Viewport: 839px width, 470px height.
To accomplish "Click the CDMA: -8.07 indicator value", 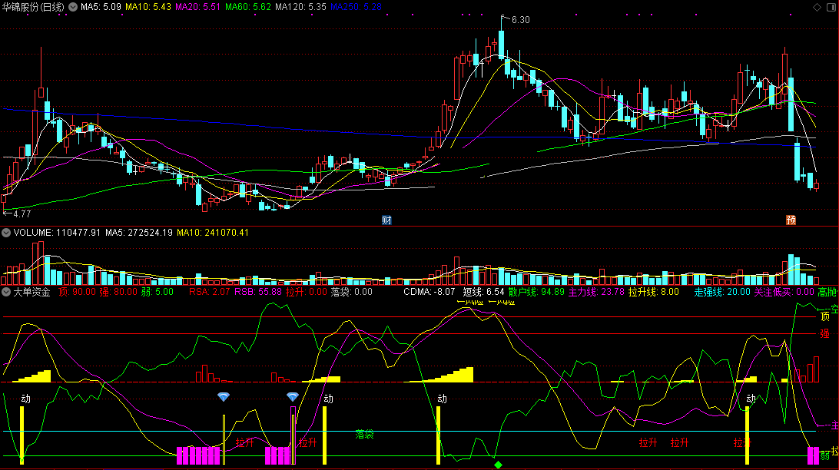I will pos(429,292).
